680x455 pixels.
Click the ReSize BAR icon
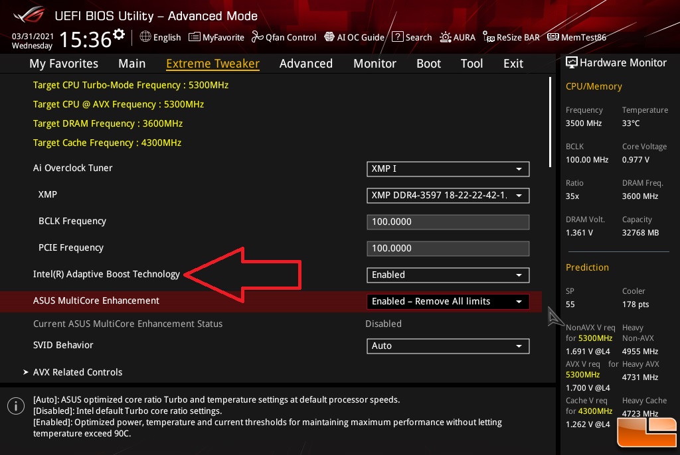pyautogui.click(x=489, y=37)
